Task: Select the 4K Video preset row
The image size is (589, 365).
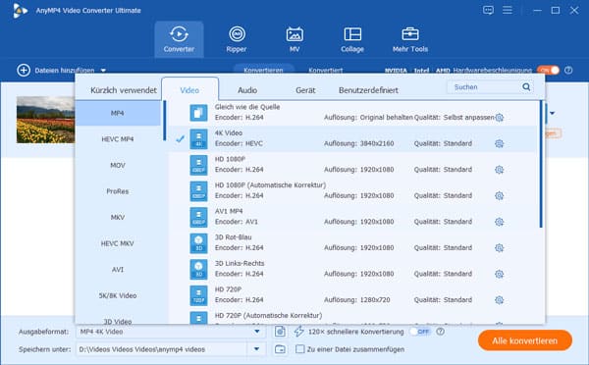Action: point(353,138)
